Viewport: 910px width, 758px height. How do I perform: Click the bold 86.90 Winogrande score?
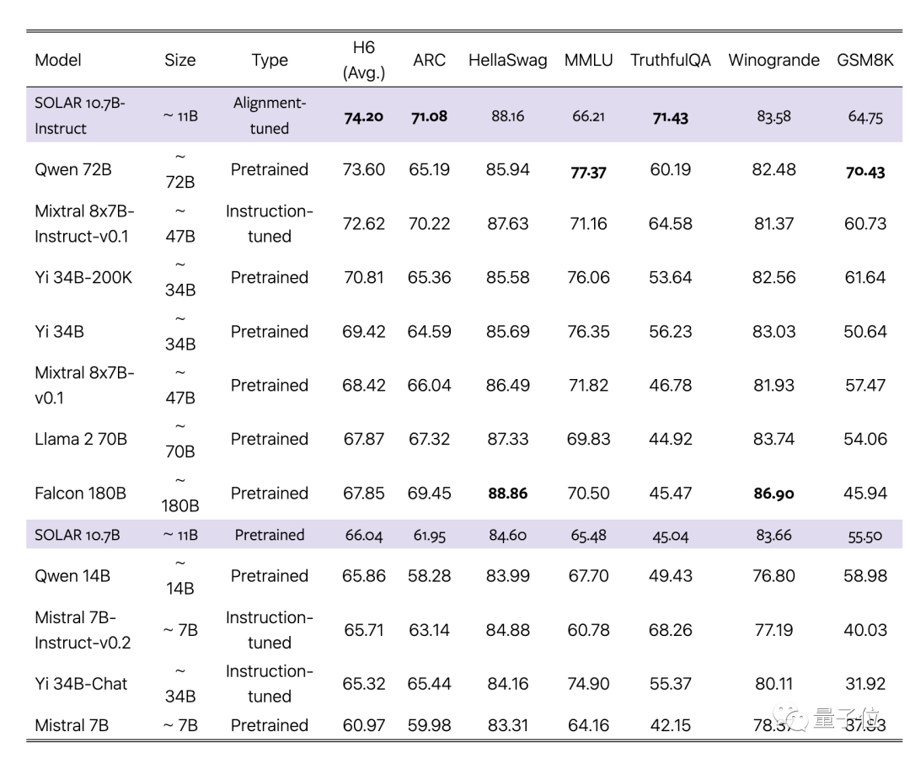coord(773,494)
